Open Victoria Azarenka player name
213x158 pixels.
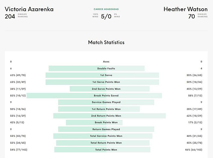tap(29, 9)
